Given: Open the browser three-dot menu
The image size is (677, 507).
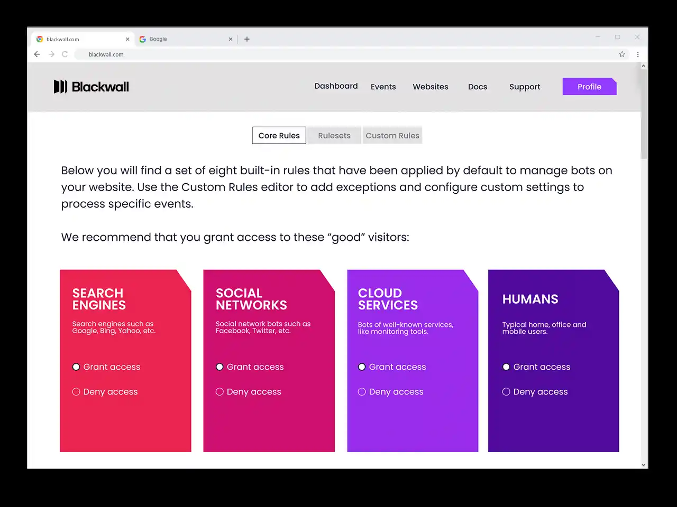Looking at the screenshot, I should 638,54.
